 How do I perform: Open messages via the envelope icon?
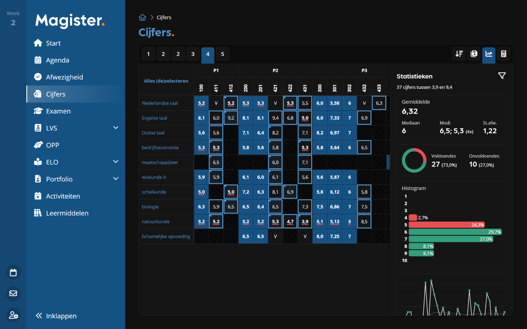pos(13,293)
